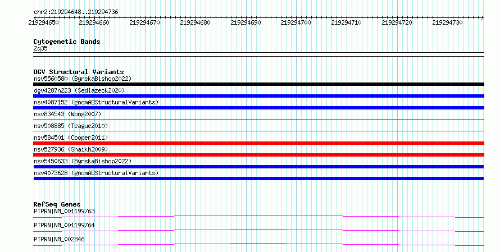Click the 219294680 ruler tick label
500x252 pixels.
coord(195,22)
